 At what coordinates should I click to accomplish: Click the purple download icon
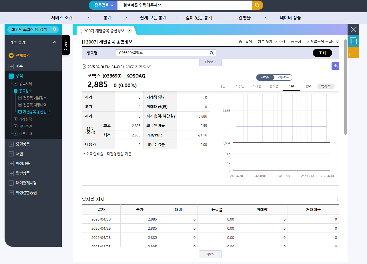335,66
